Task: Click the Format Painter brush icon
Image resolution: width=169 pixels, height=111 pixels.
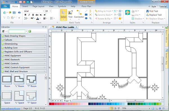Action: coord(19,18)
